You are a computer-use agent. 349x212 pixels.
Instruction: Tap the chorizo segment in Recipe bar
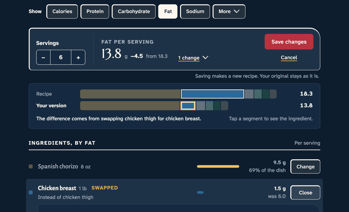pos(130,94)
